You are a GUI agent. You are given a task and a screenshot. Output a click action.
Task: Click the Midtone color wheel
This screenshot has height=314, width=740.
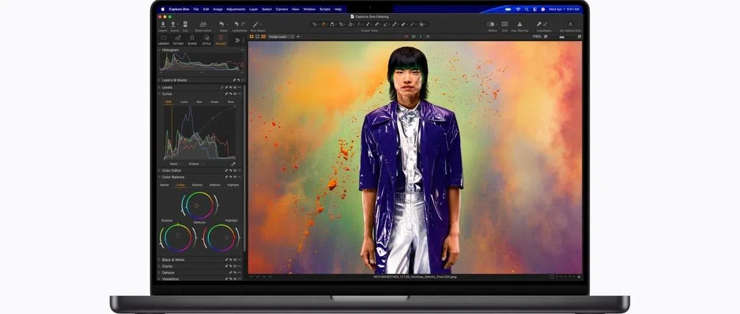pyautogui.click(x=200, y=205)
